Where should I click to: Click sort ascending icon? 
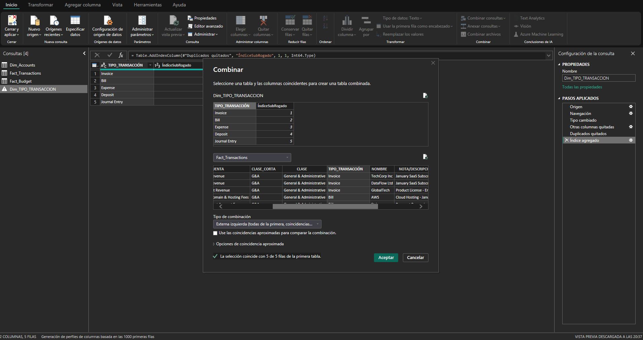point(325,18)
